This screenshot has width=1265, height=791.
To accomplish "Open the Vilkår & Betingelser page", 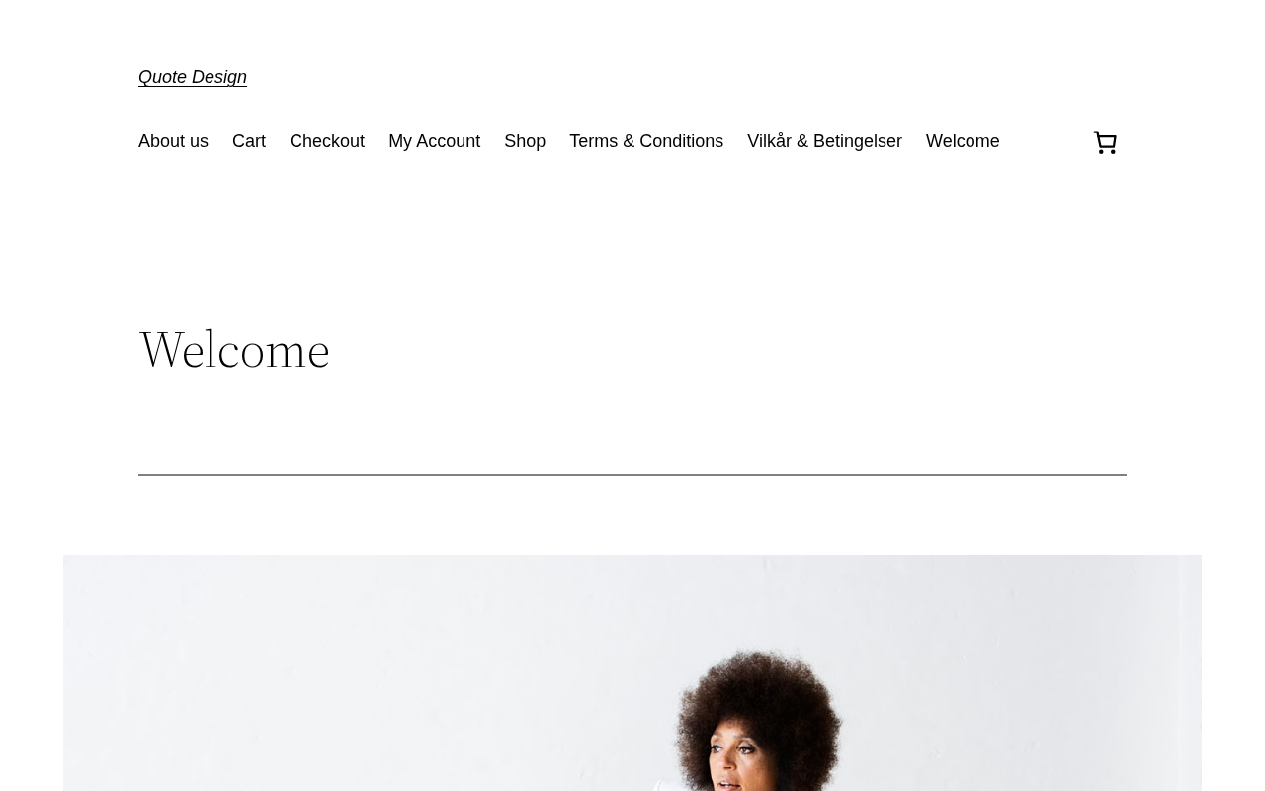I will pyautogui.click(x=824, y=141).
